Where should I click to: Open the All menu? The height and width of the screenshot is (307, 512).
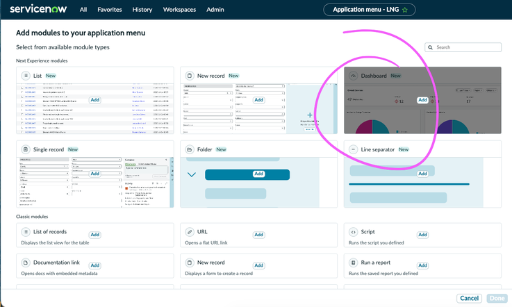[83, 10]
